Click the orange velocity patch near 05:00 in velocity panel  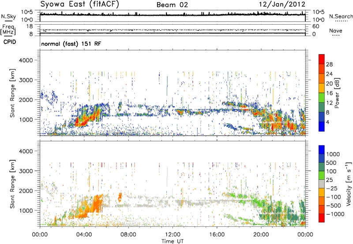click(97, 203)
